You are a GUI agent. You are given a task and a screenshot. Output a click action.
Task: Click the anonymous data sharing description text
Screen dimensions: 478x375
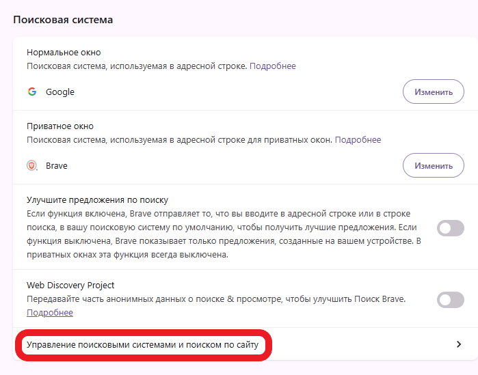coord(216,299)
